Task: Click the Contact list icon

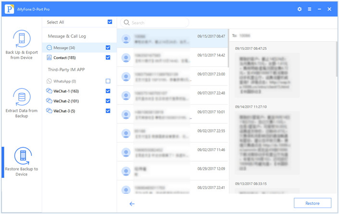Action: pyautogui.click(x=50, y=58)
